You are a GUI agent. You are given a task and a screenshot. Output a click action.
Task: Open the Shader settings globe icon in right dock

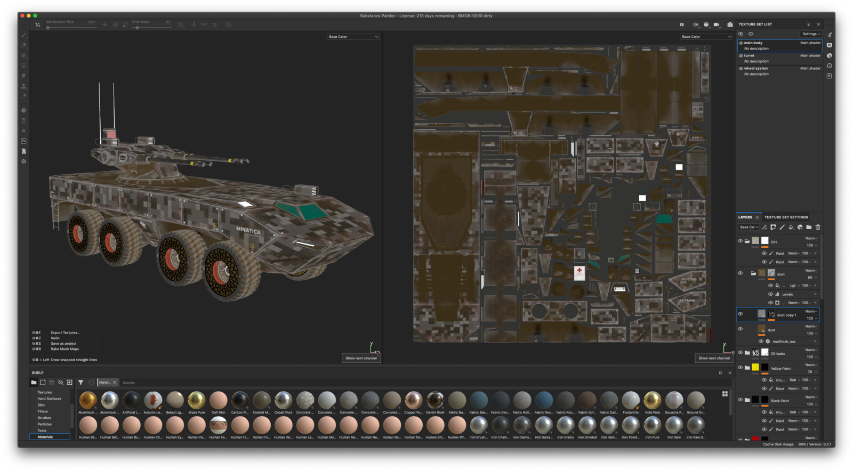(830, 55)
